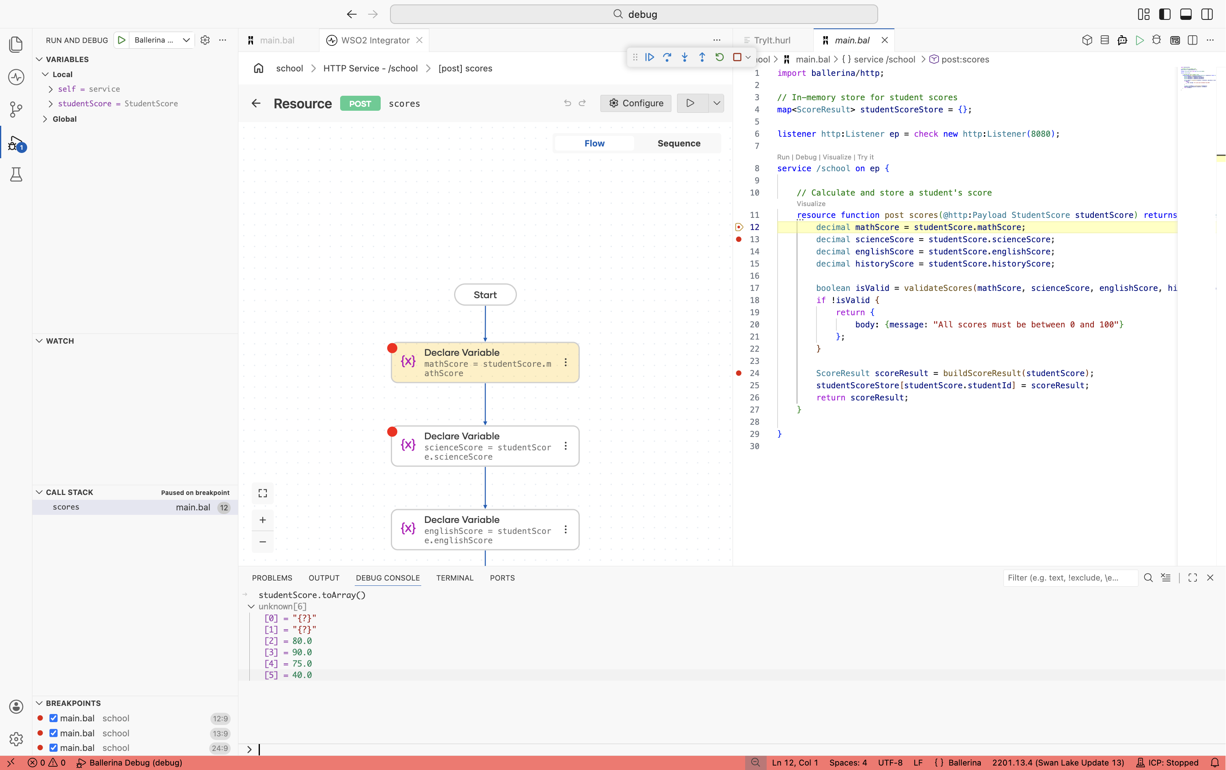Click Step Into in debug toolbar
Viewport: 1226px width, 770px height.
684,57
